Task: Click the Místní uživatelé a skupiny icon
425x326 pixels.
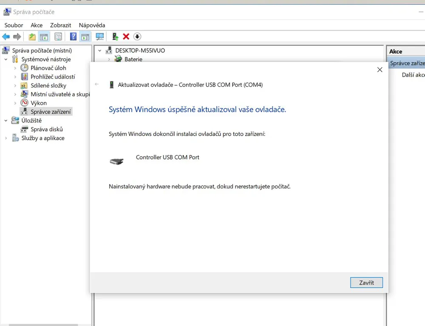Action: coord(24,94)
